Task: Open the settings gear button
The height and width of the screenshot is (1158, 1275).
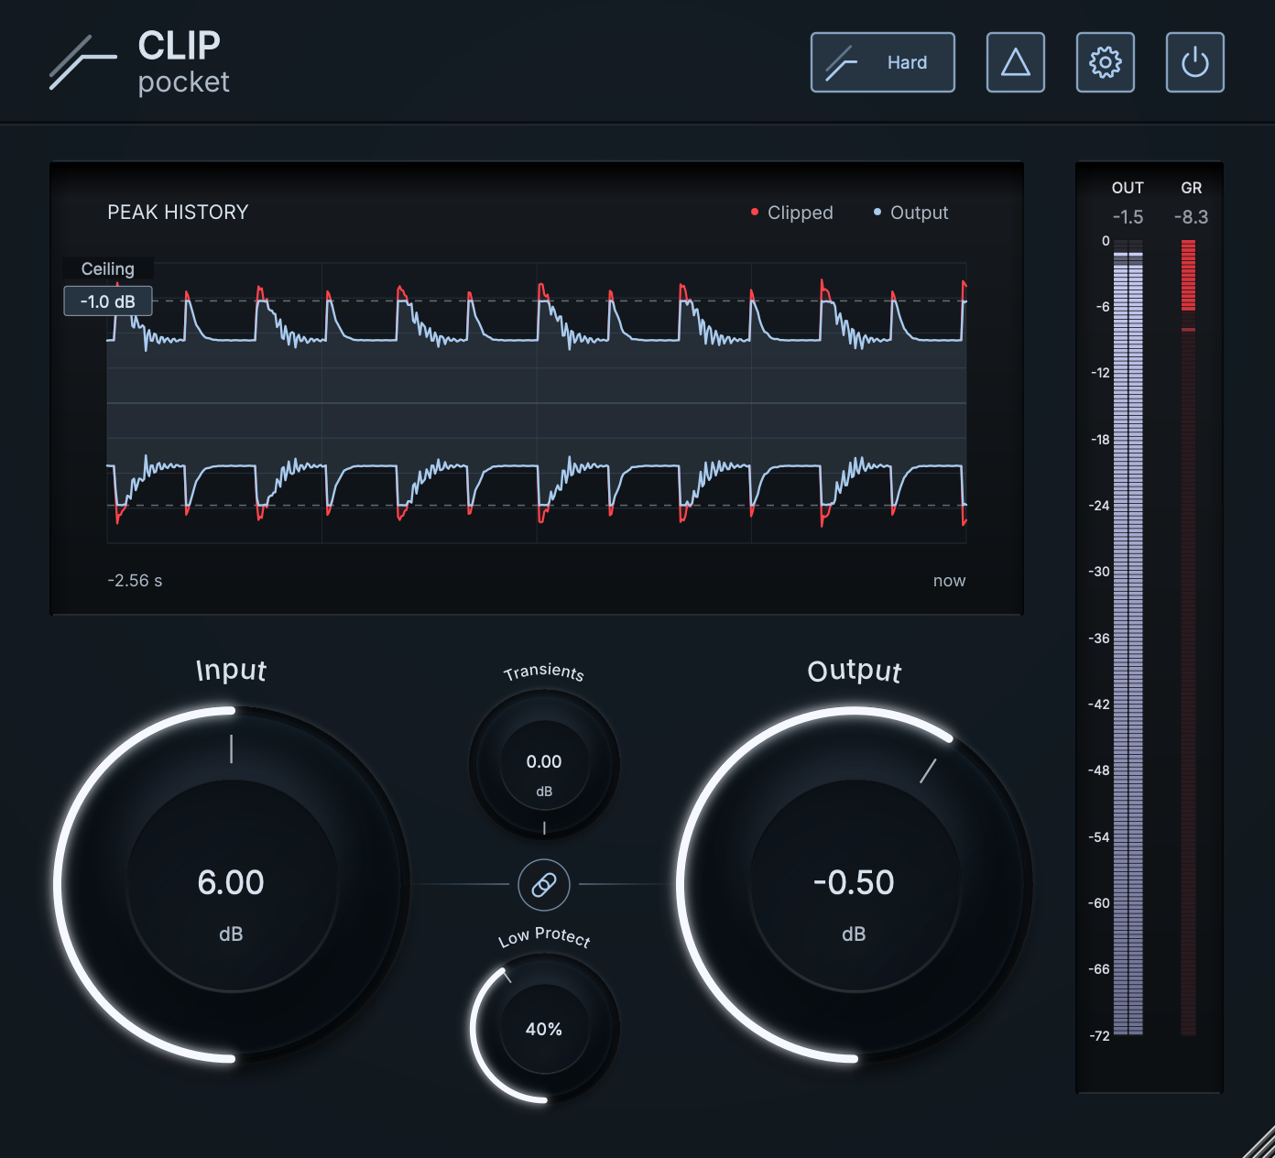Action: tap(1105, 62)
